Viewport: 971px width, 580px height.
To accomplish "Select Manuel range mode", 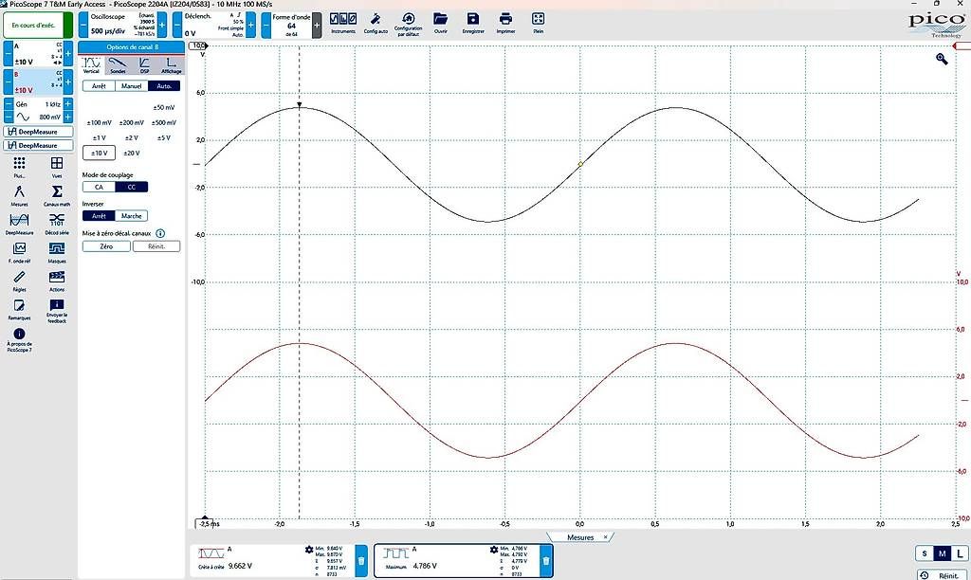I will (x=131, y=86).
